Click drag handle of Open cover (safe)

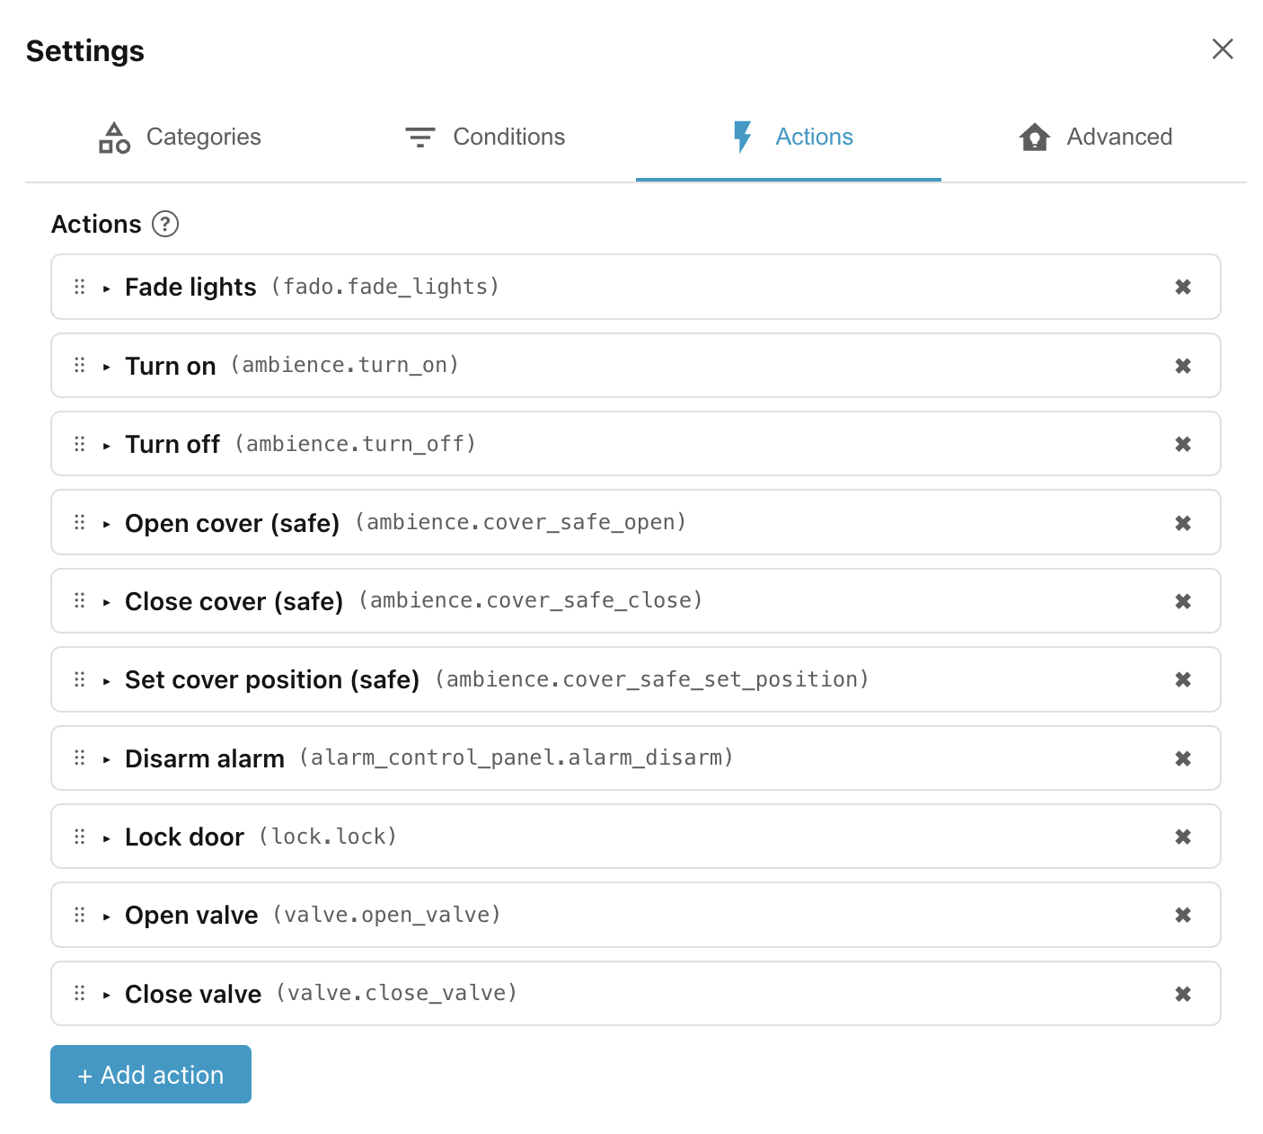[80, 522]
